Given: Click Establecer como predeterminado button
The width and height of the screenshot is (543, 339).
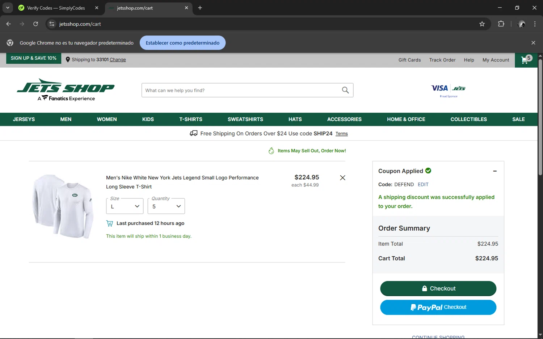Looking at the screenshot, I should point(182,43).
